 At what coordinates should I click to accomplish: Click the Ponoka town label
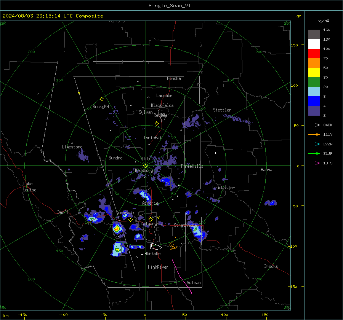coord(174,78)
